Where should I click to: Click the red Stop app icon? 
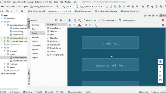137,6
